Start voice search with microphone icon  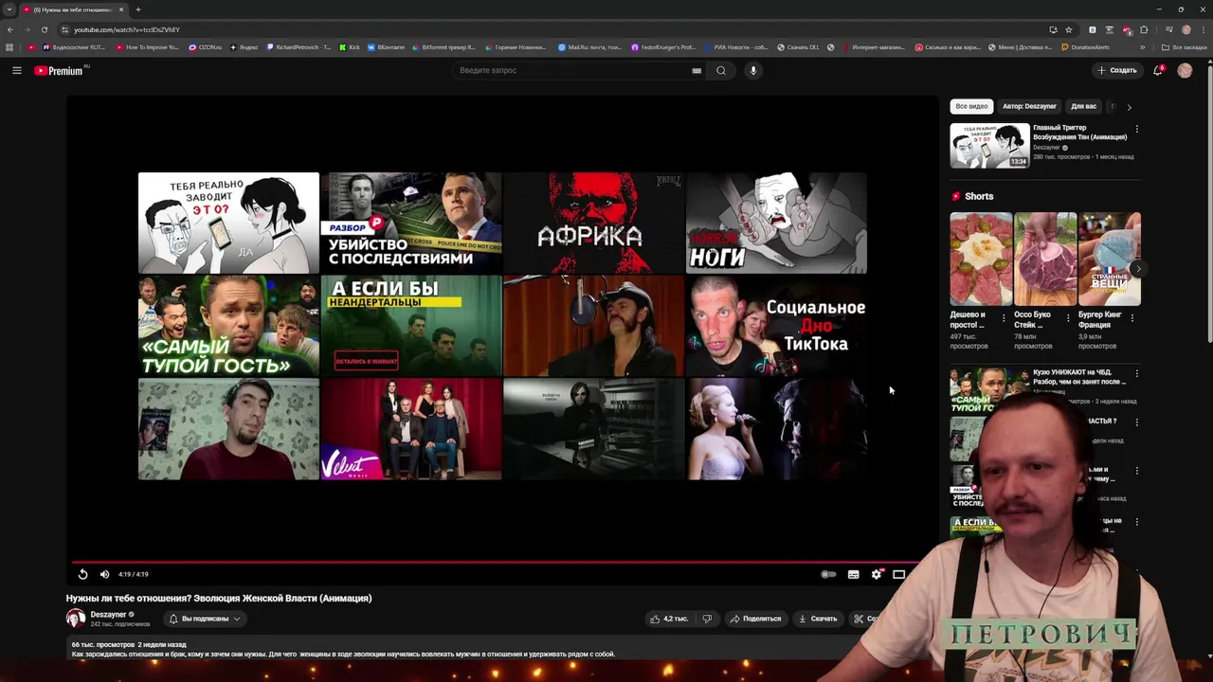pyautogui.click(x=753, y=70)
